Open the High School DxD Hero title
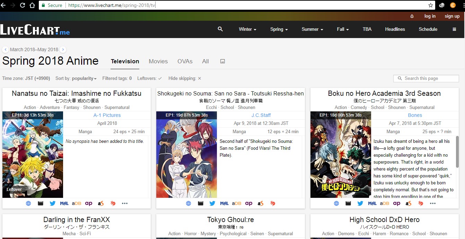465x239 pixels. [384, 220]
